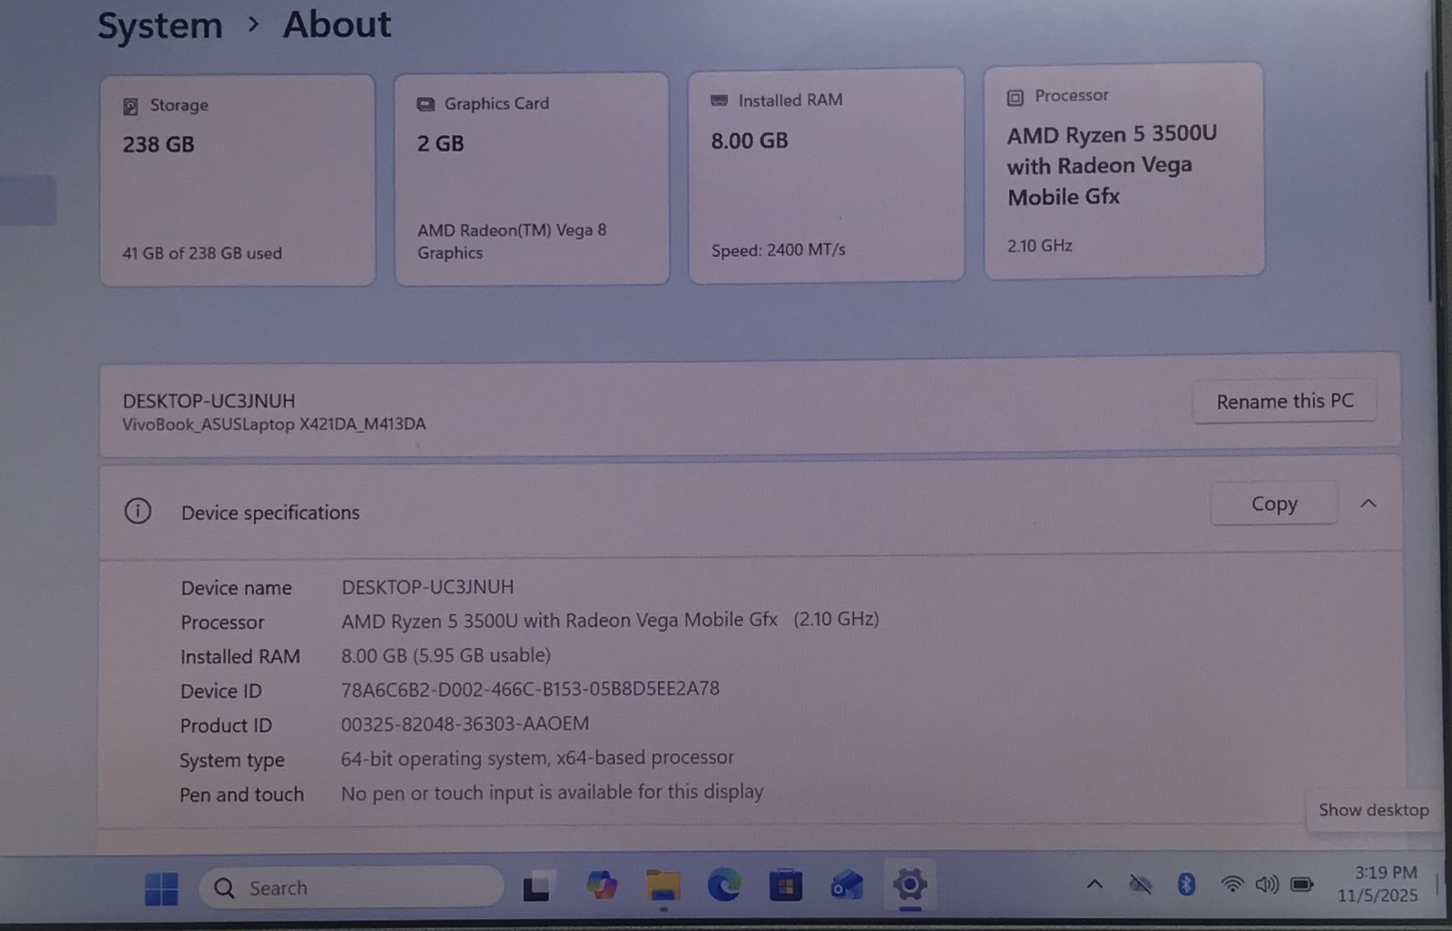Click the settings page vertical scrollbar

(x=1429, y=186)
